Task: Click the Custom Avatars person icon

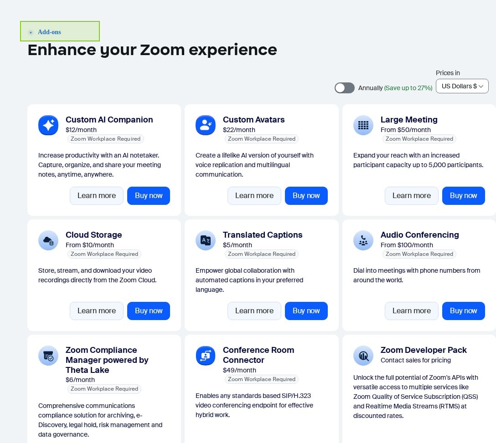Action: click(x=206, y=125)
